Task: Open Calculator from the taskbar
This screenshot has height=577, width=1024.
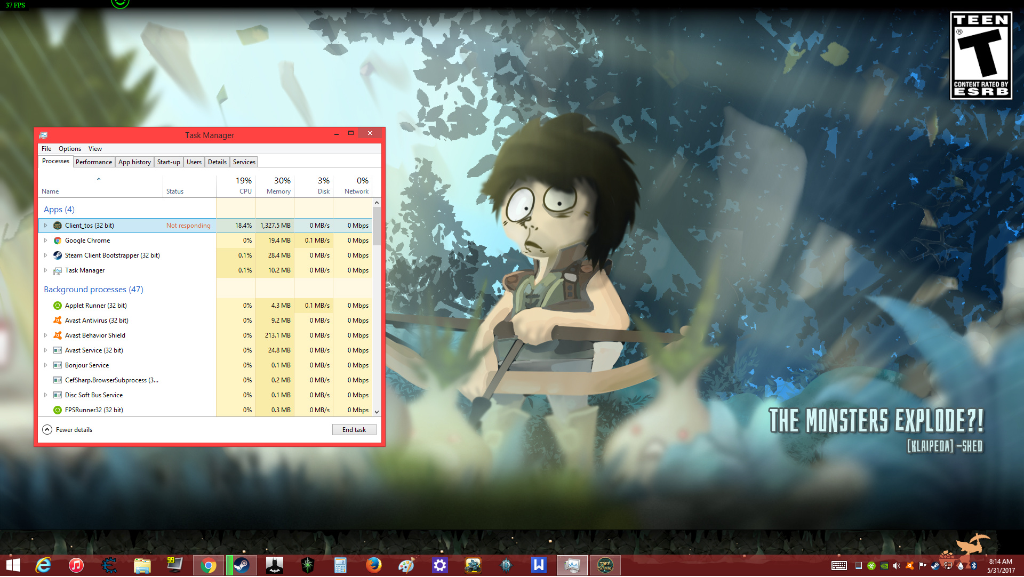Action: pos(340,566)
